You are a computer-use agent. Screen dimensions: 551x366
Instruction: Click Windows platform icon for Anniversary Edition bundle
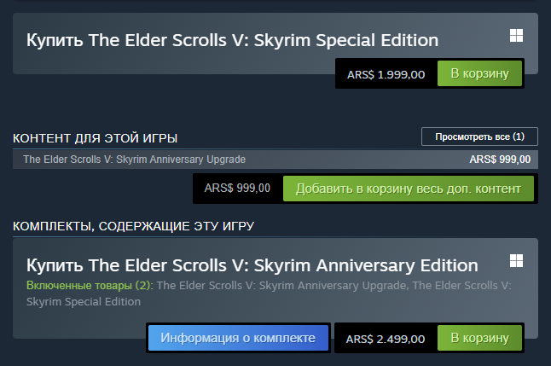point(516,261)
